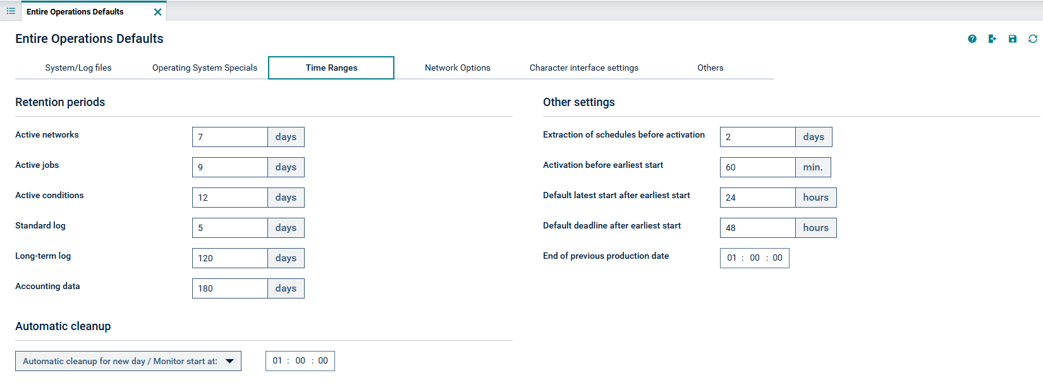Click the End of previous production date time field

[755, 258]
